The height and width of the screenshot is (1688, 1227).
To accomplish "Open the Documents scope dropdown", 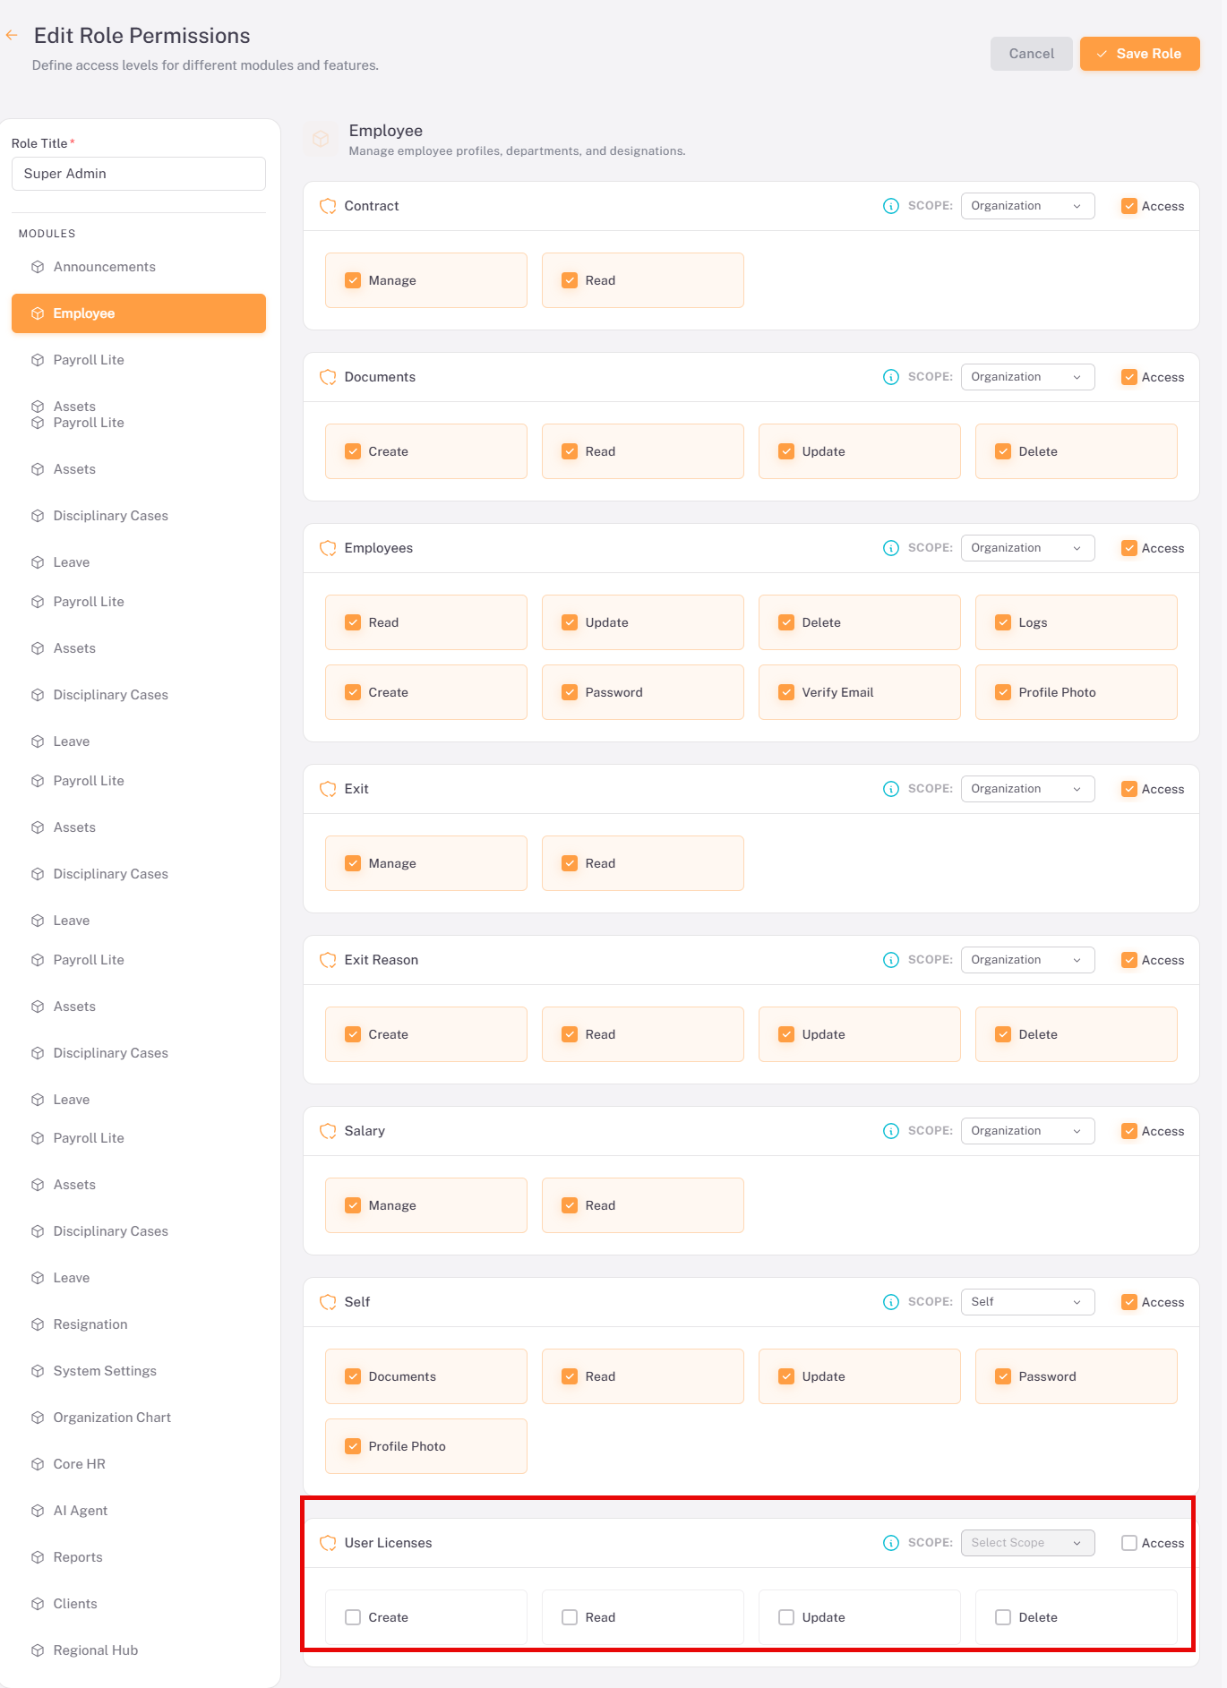I will click(x=1027, y=377).
